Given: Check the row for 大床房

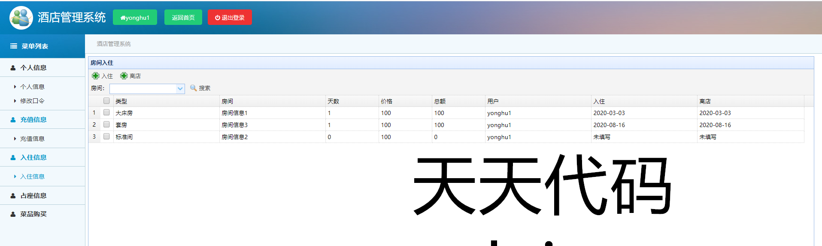Looking at the screenshot, I should click(x=106, y=112).
